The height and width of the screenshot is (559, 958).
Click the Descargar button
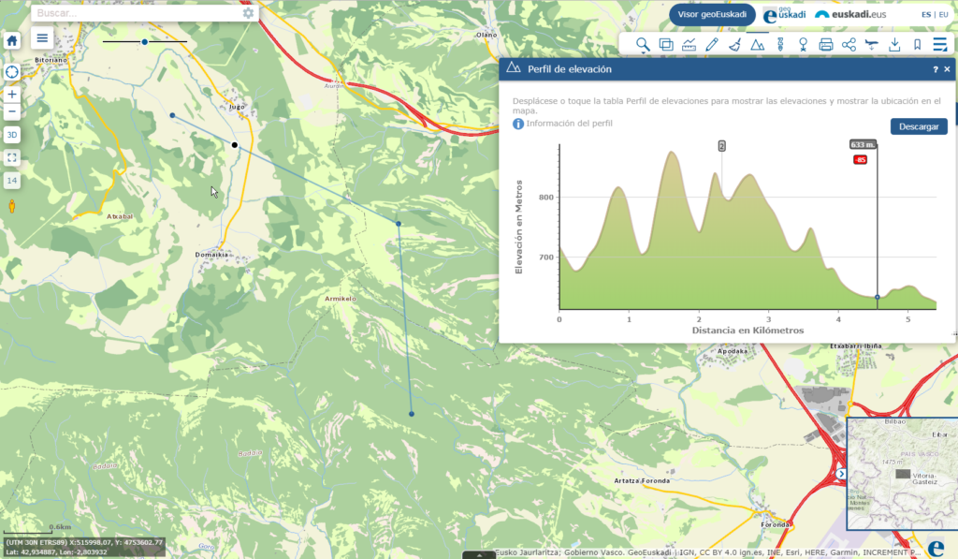(x=919, y=126)
